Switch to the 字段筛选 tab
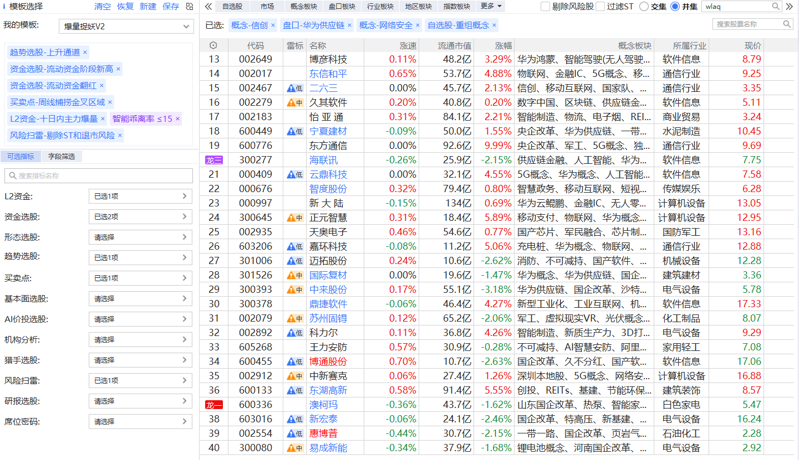Viewport: 799px width, 460px height. (x=61, y=157)
